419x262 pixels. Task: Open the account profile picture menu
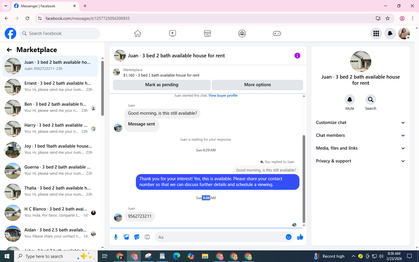[404, 33]
